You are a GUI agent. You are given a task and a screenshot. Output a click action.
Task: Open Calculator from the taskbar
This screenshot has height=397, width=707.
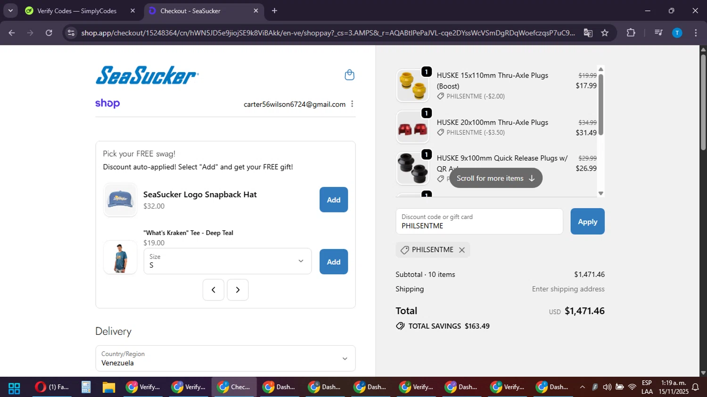86,387
